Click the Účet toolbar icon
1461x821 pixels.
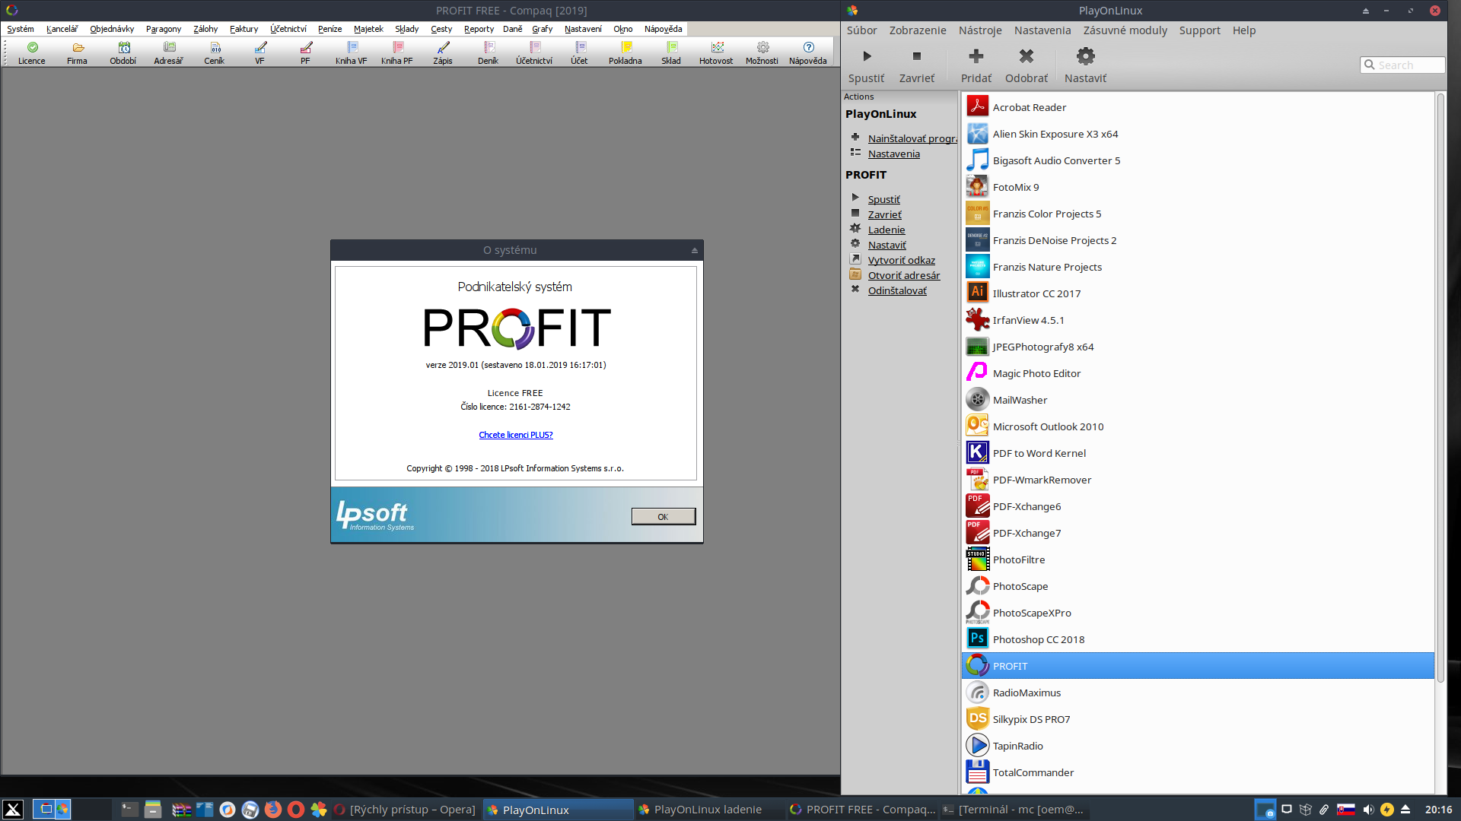580,52
